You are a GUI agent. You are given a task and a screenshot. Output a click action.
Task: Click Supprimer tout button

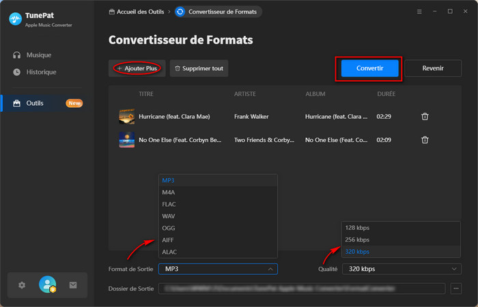pyautogui.click(x=199, y=68)
